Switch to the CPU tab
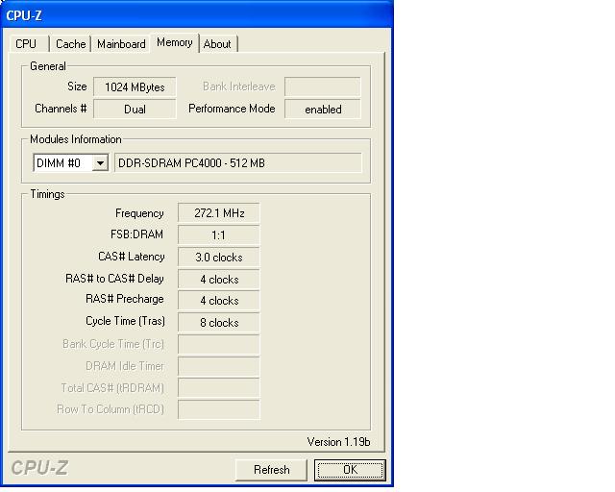The height and width of the screenshot is (492, 615). (x=26, y=44)
